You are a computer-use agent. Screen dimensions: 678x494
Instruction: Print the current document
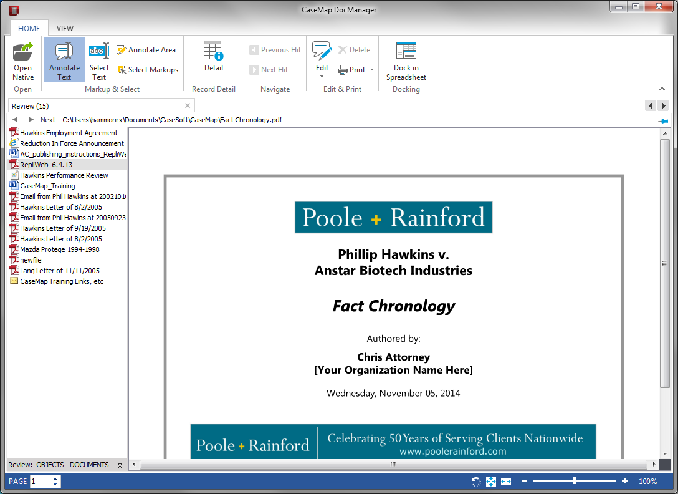click(x=352, y=70)
